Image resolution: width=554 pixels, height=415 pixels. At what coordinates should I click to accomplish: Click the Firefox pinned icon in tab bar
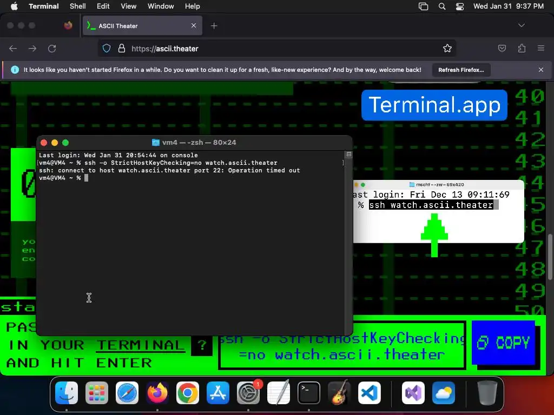(x=68, y=25)
